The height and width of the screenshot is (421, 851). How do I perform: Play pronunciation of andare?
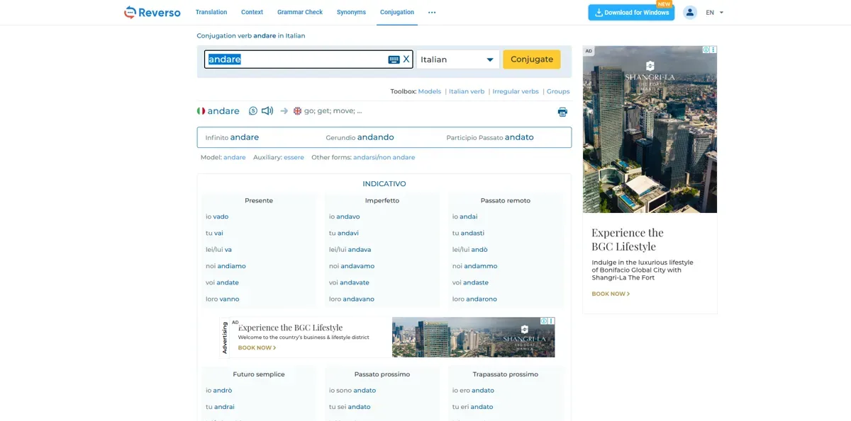267,111
